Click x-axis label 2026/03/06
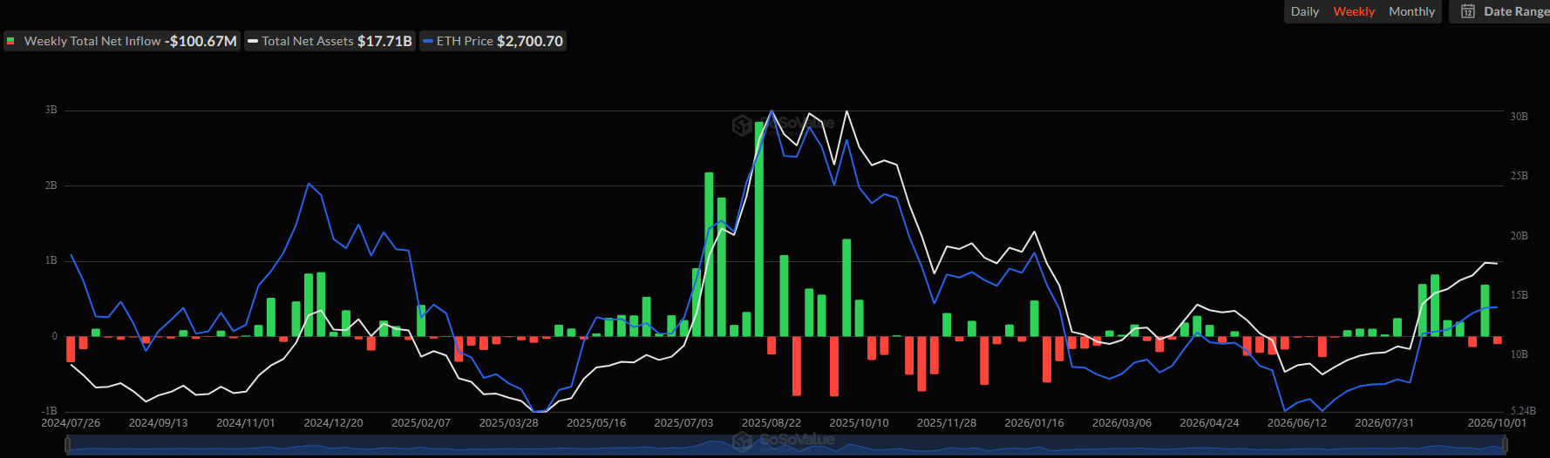Viewport: 1550px width, 458px height. tap(1122, 422)
